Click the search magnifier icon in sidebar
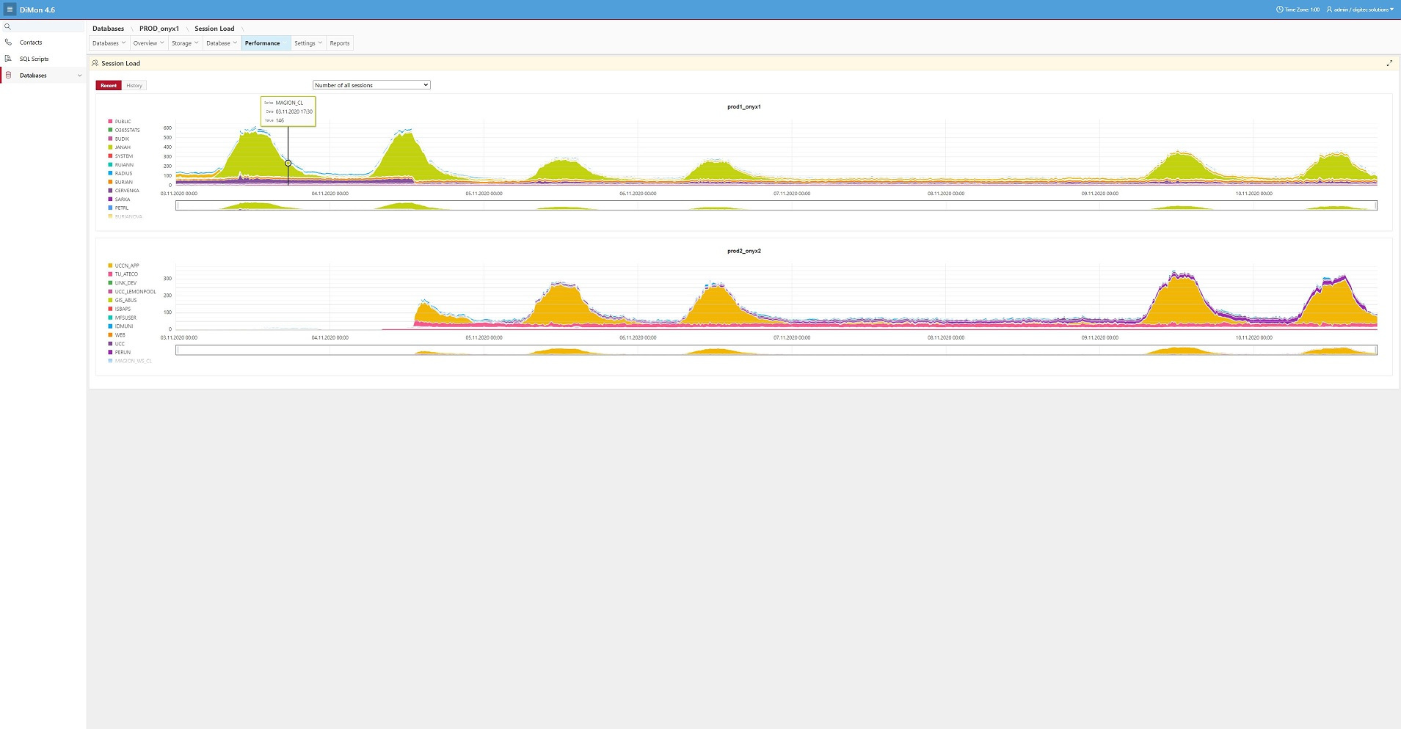The height and width of the screenshot is (729, 1401). tap(8, 26)
